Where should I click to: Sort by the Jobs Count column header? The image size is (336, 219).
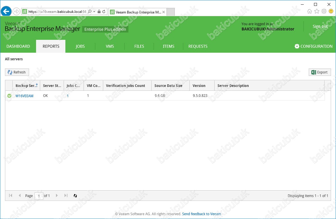pos(74,85)
